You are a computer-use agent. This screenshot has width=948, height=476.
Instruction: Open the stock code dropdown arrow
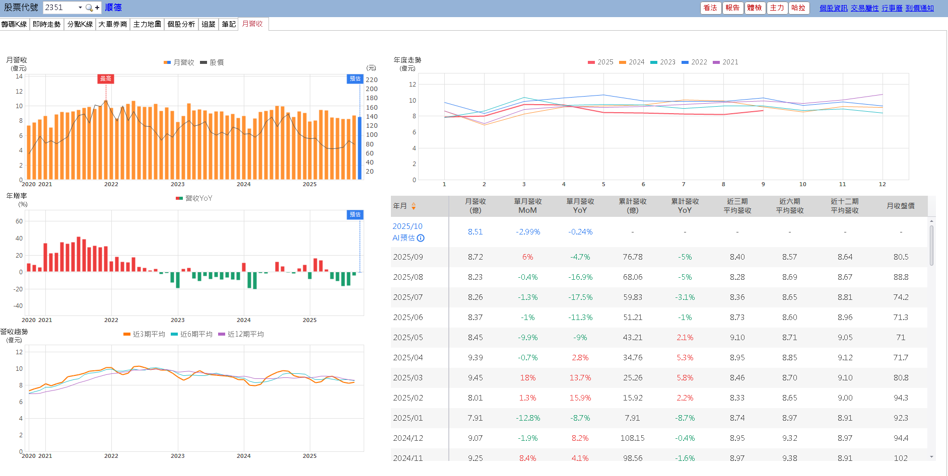tap(80, 8)
